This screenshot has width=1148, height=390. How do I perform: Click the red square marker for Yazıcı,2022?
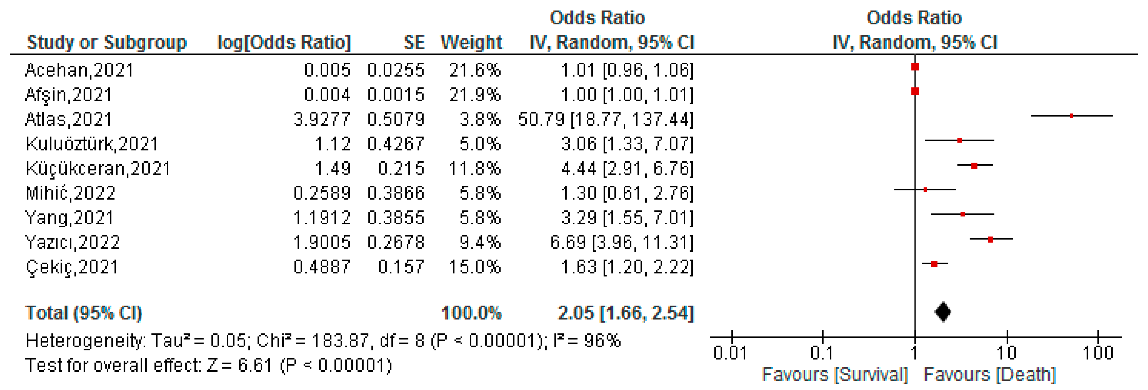990,239
